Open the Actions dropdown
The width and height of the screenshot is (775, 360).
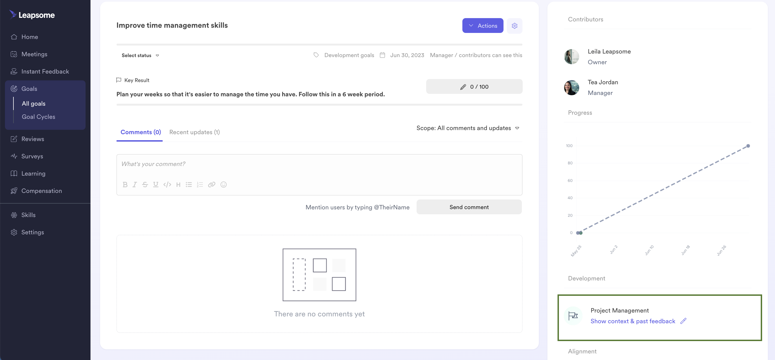pos(483,26)
